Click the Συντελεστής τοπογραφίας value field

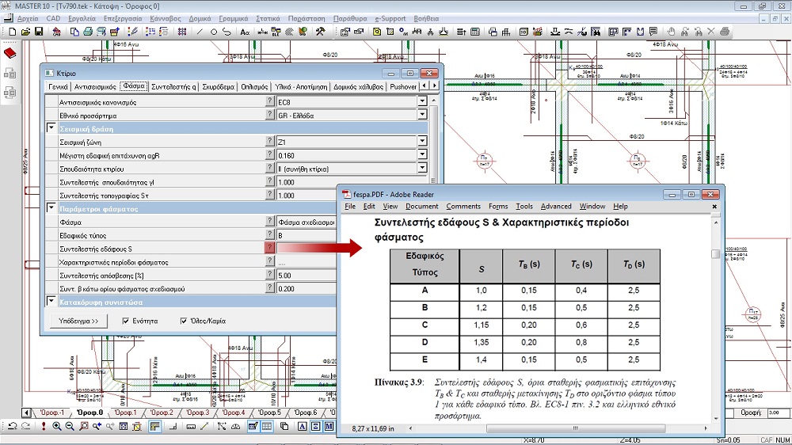pos(352,195)
